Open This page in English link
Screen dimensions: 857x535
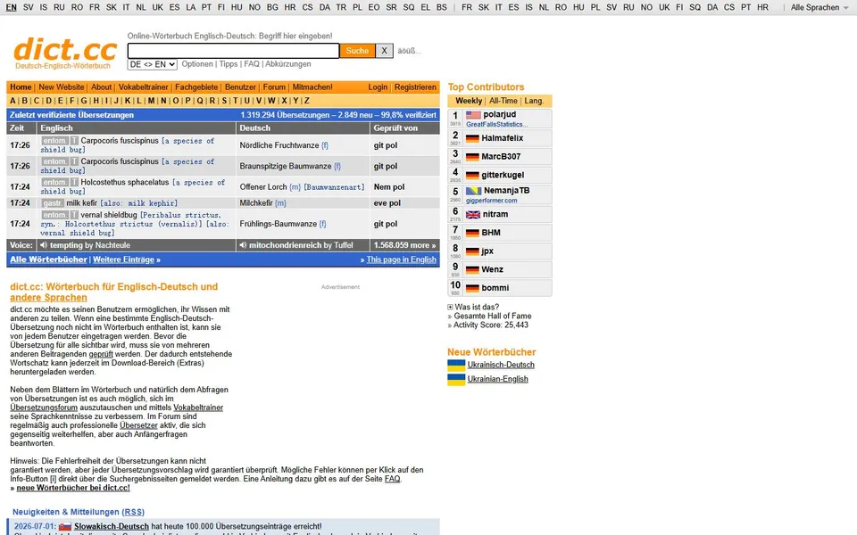click(x=401, y=259)
